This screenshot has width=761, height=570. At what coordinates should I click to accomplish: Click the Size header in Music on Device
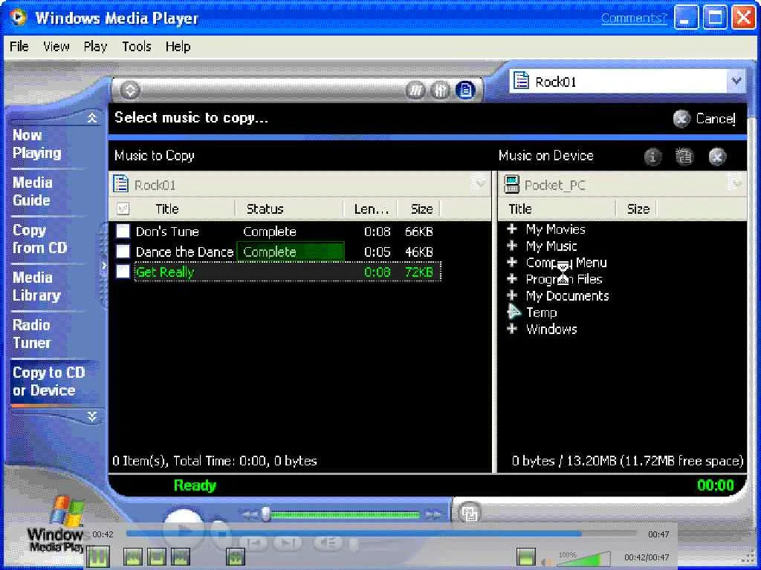pyautogui.click(x=637, y=209)
